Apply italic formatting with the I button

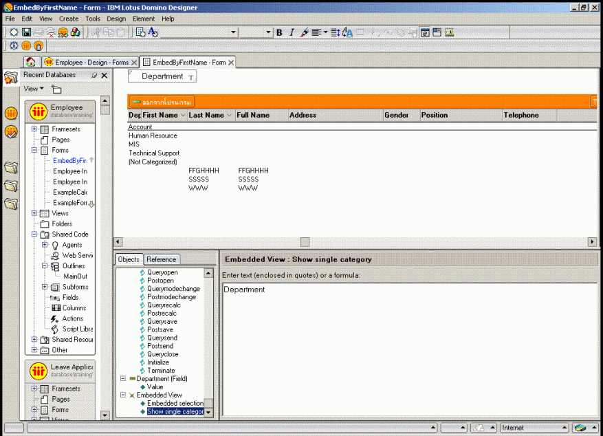click(292, 33)
